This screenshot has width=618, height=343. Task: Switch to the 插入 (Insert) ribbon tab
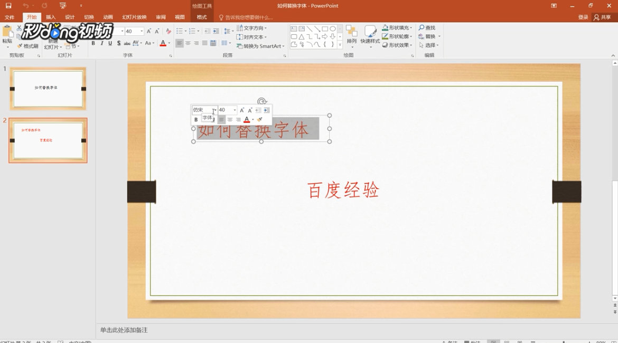[x=50, y=17]
